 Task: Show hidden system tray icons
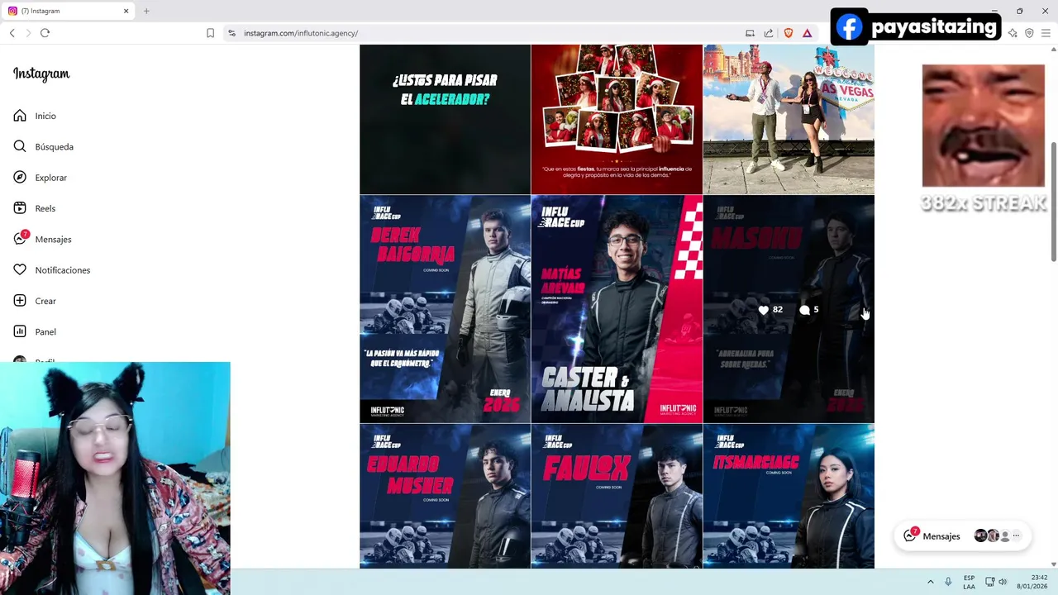930,582
